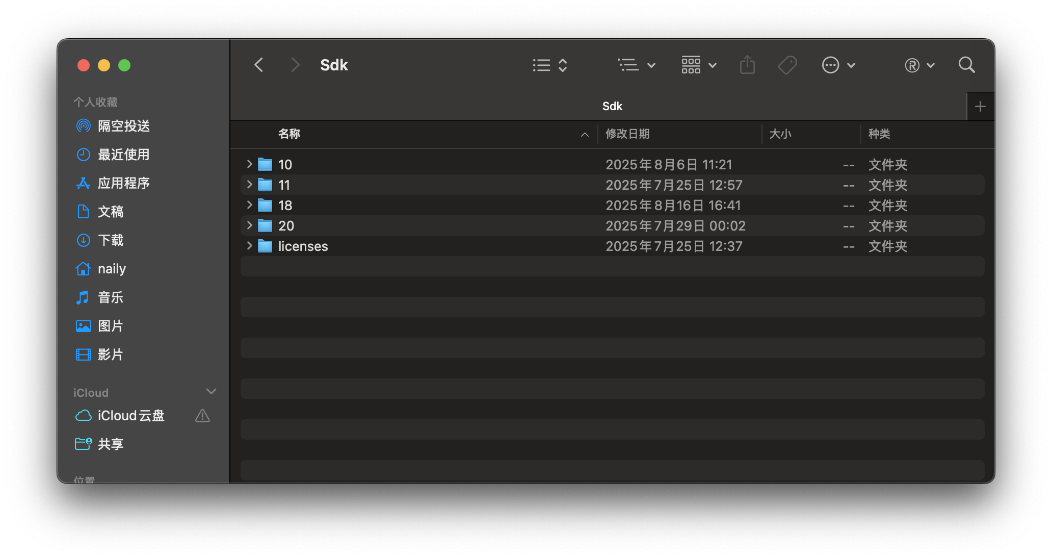Expand the folder named 18

pyautogui.click(x=249, y=205)
